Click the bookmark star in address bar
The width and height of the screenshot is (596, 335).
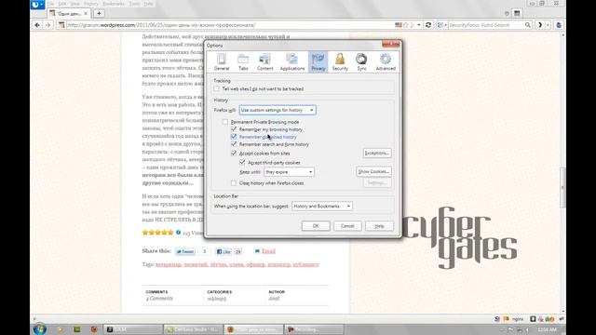(406, 25)
